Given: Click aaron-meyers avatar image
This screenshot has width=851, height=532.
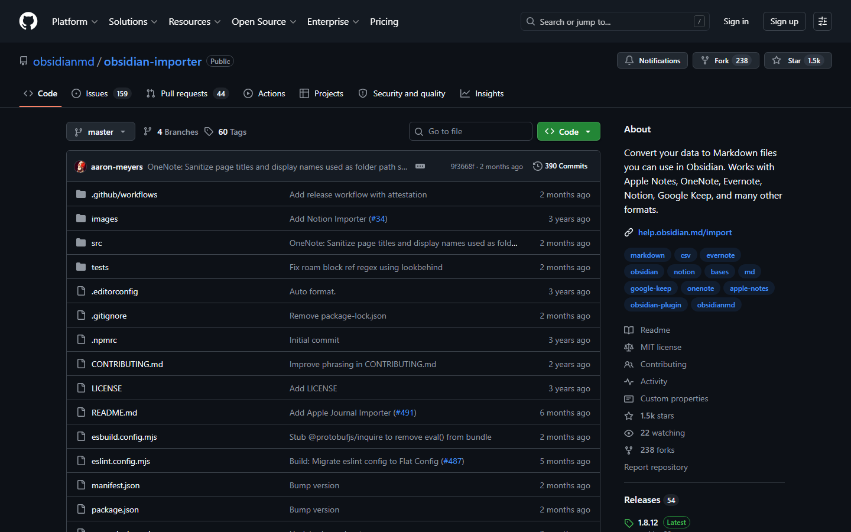Looking at the screenshot, I should (x=80, y=167).
